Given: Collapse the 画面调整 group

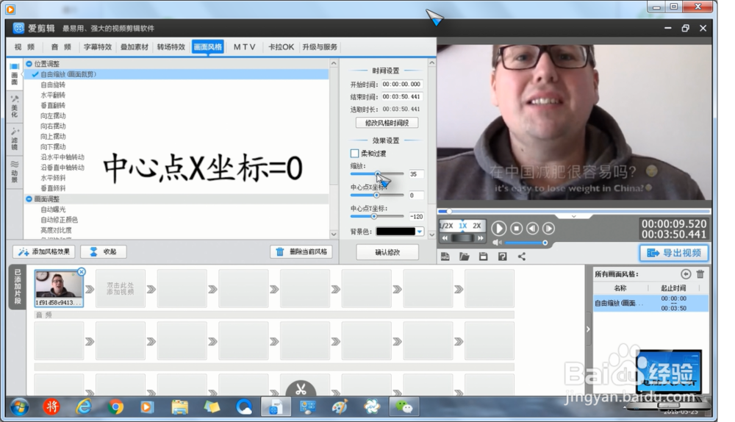Looking at the screenshot, I should pos(29,199).
